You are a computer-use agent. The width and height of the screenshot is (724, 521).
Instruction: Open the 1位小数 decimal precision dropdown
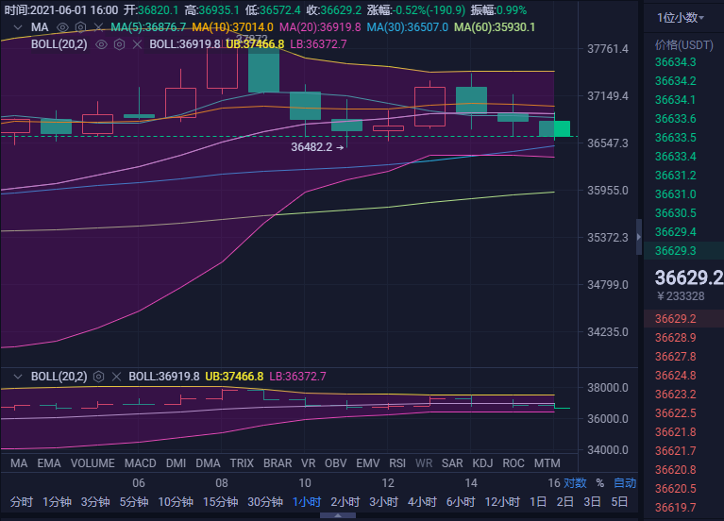(681, 18)
